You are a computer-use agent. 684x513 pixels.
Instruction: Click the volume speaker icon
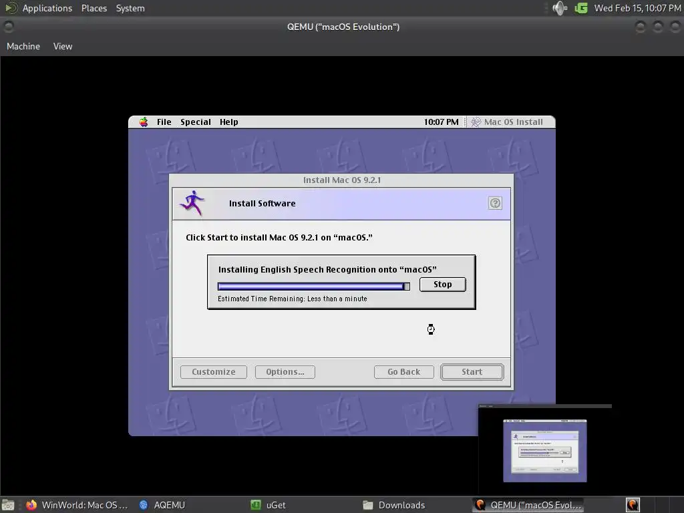(x=560, y=8)
